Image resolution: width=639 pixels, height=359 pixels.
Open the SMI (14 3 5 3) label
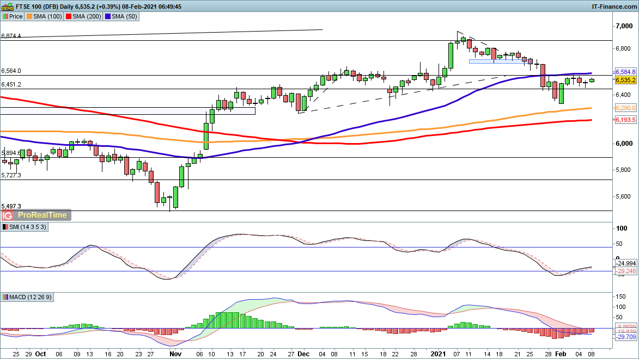pyautogui.click(x=26, y=227)
